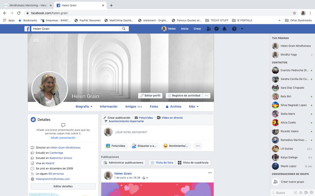Open friend requests icon in top bar

tap(209, 29)
